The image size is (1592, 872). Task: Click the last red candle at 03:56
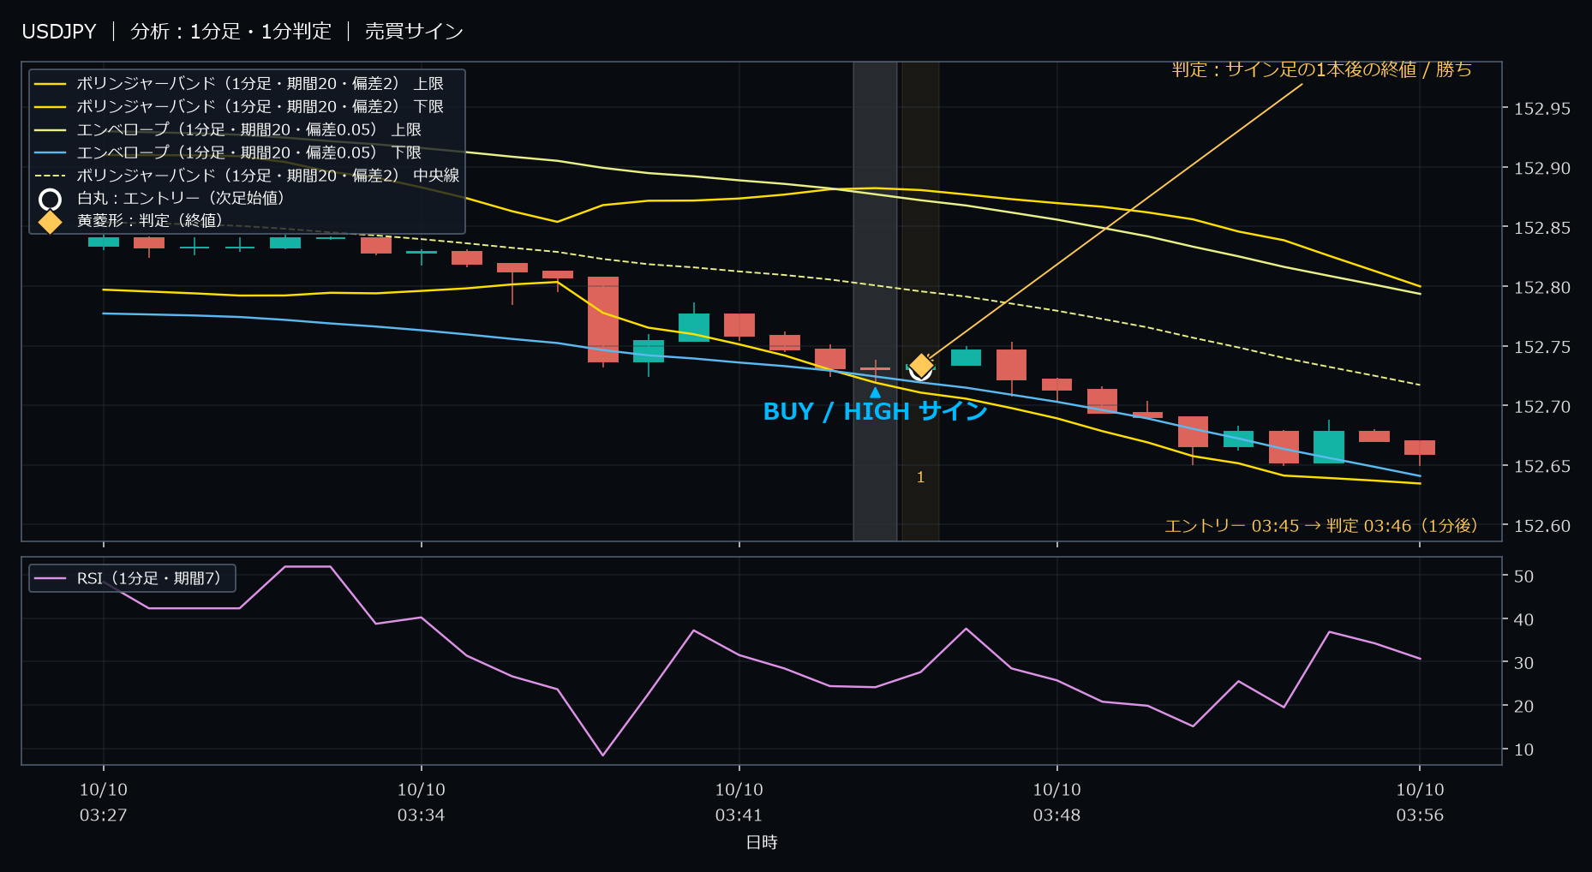point(1420,447)
